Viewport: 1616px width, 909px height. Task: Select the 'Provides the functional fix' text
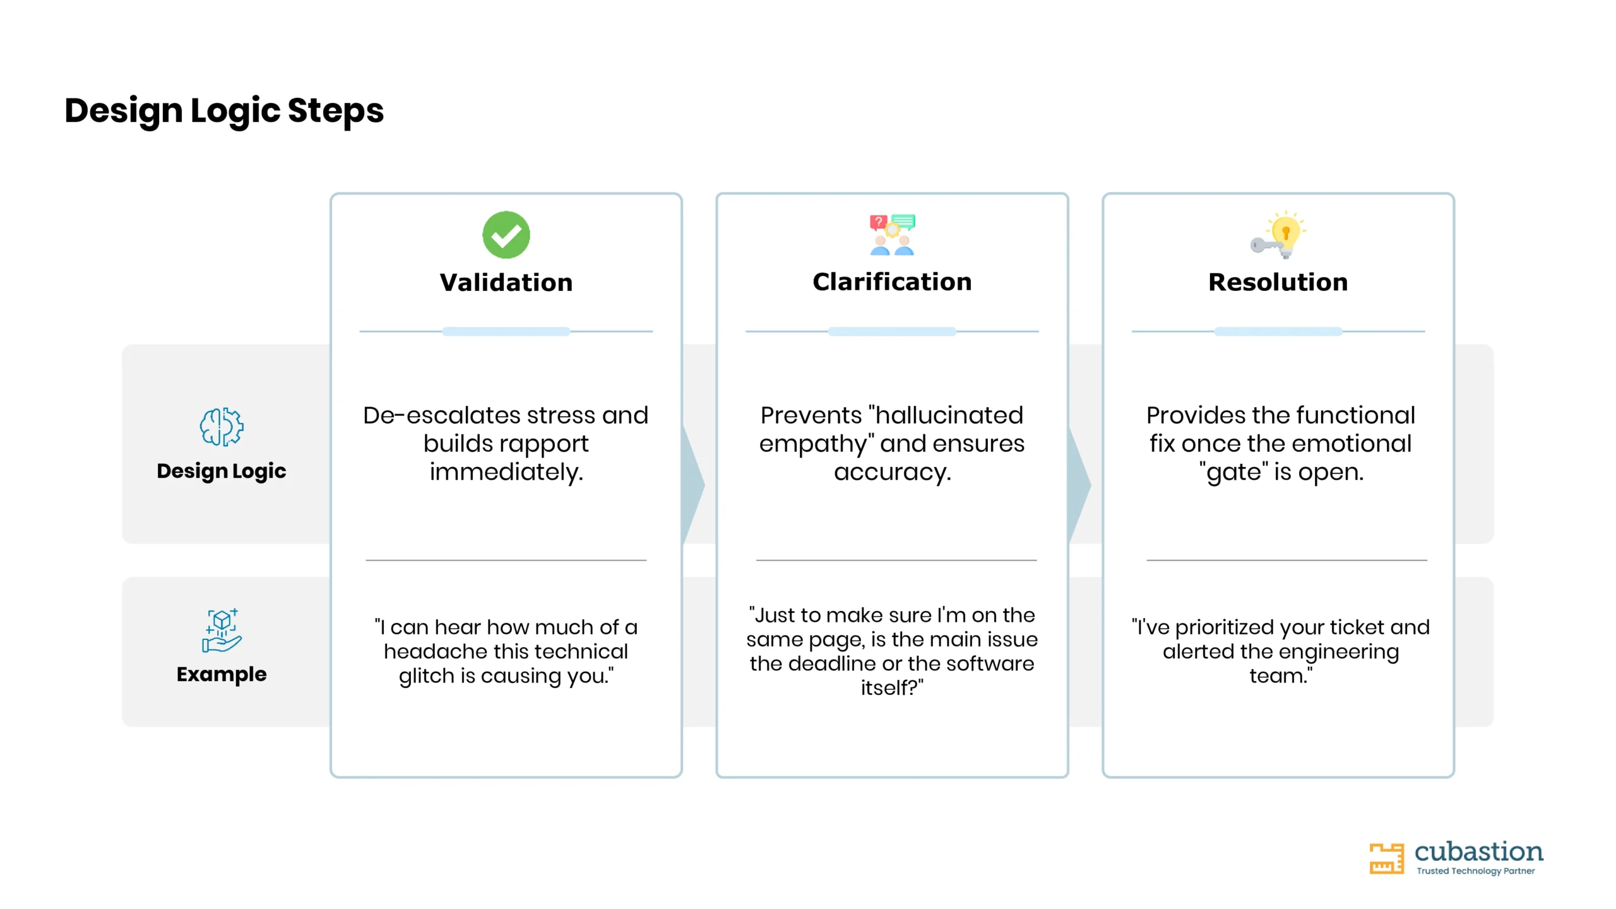click(x=1280, y=444)
